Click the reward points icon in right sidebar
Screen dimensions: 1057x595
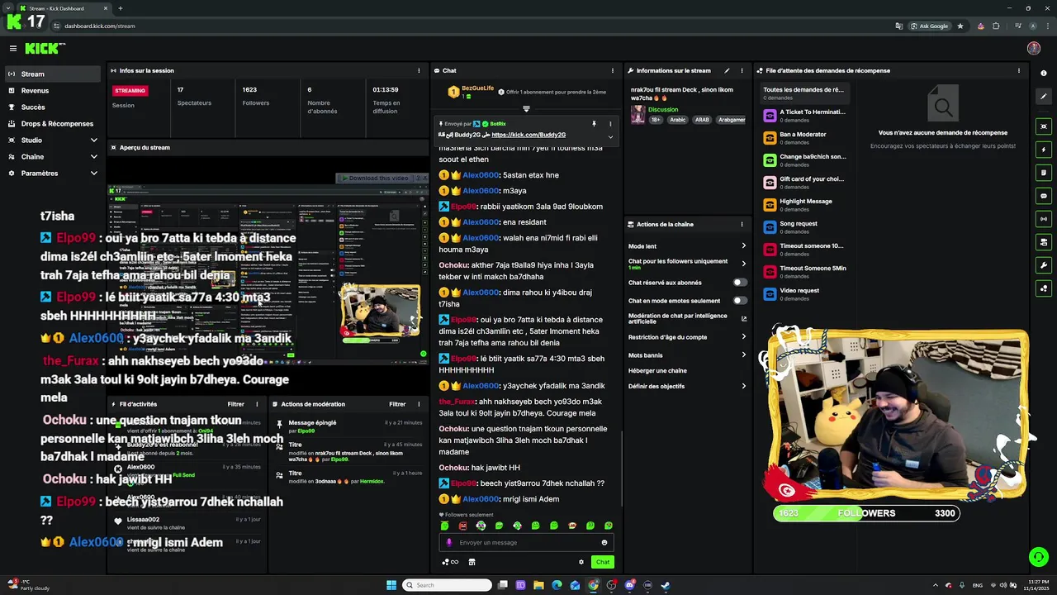(x=1044, y=288)
